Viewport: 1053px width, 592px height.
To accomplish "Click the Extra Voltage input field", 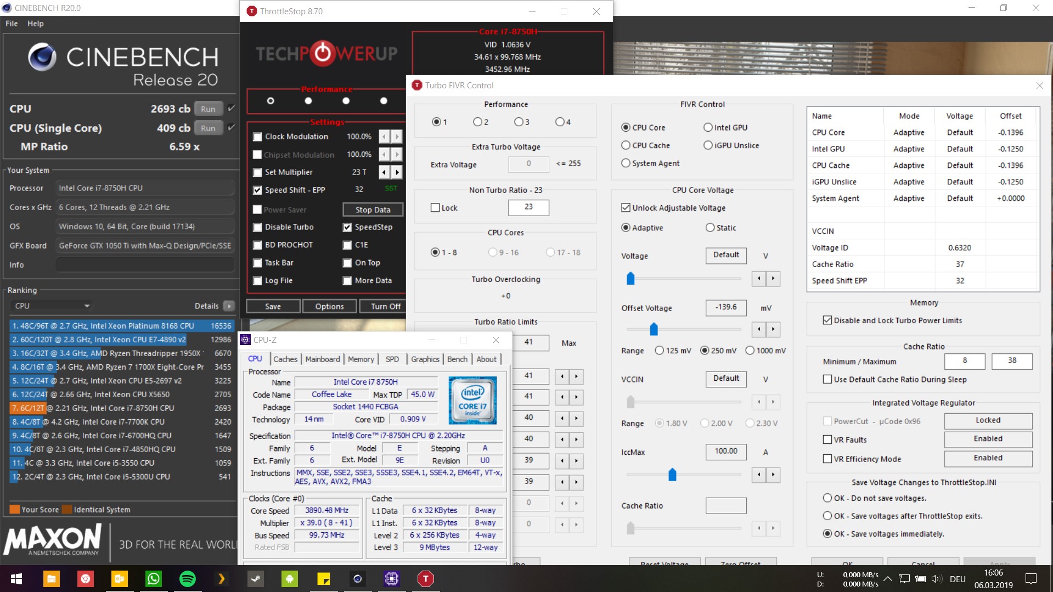I will (528, 163).
